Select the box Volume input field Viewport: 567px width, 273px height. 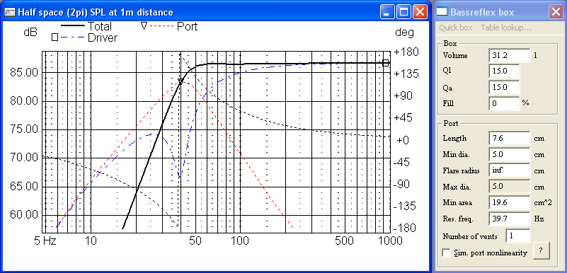[509, 55]
